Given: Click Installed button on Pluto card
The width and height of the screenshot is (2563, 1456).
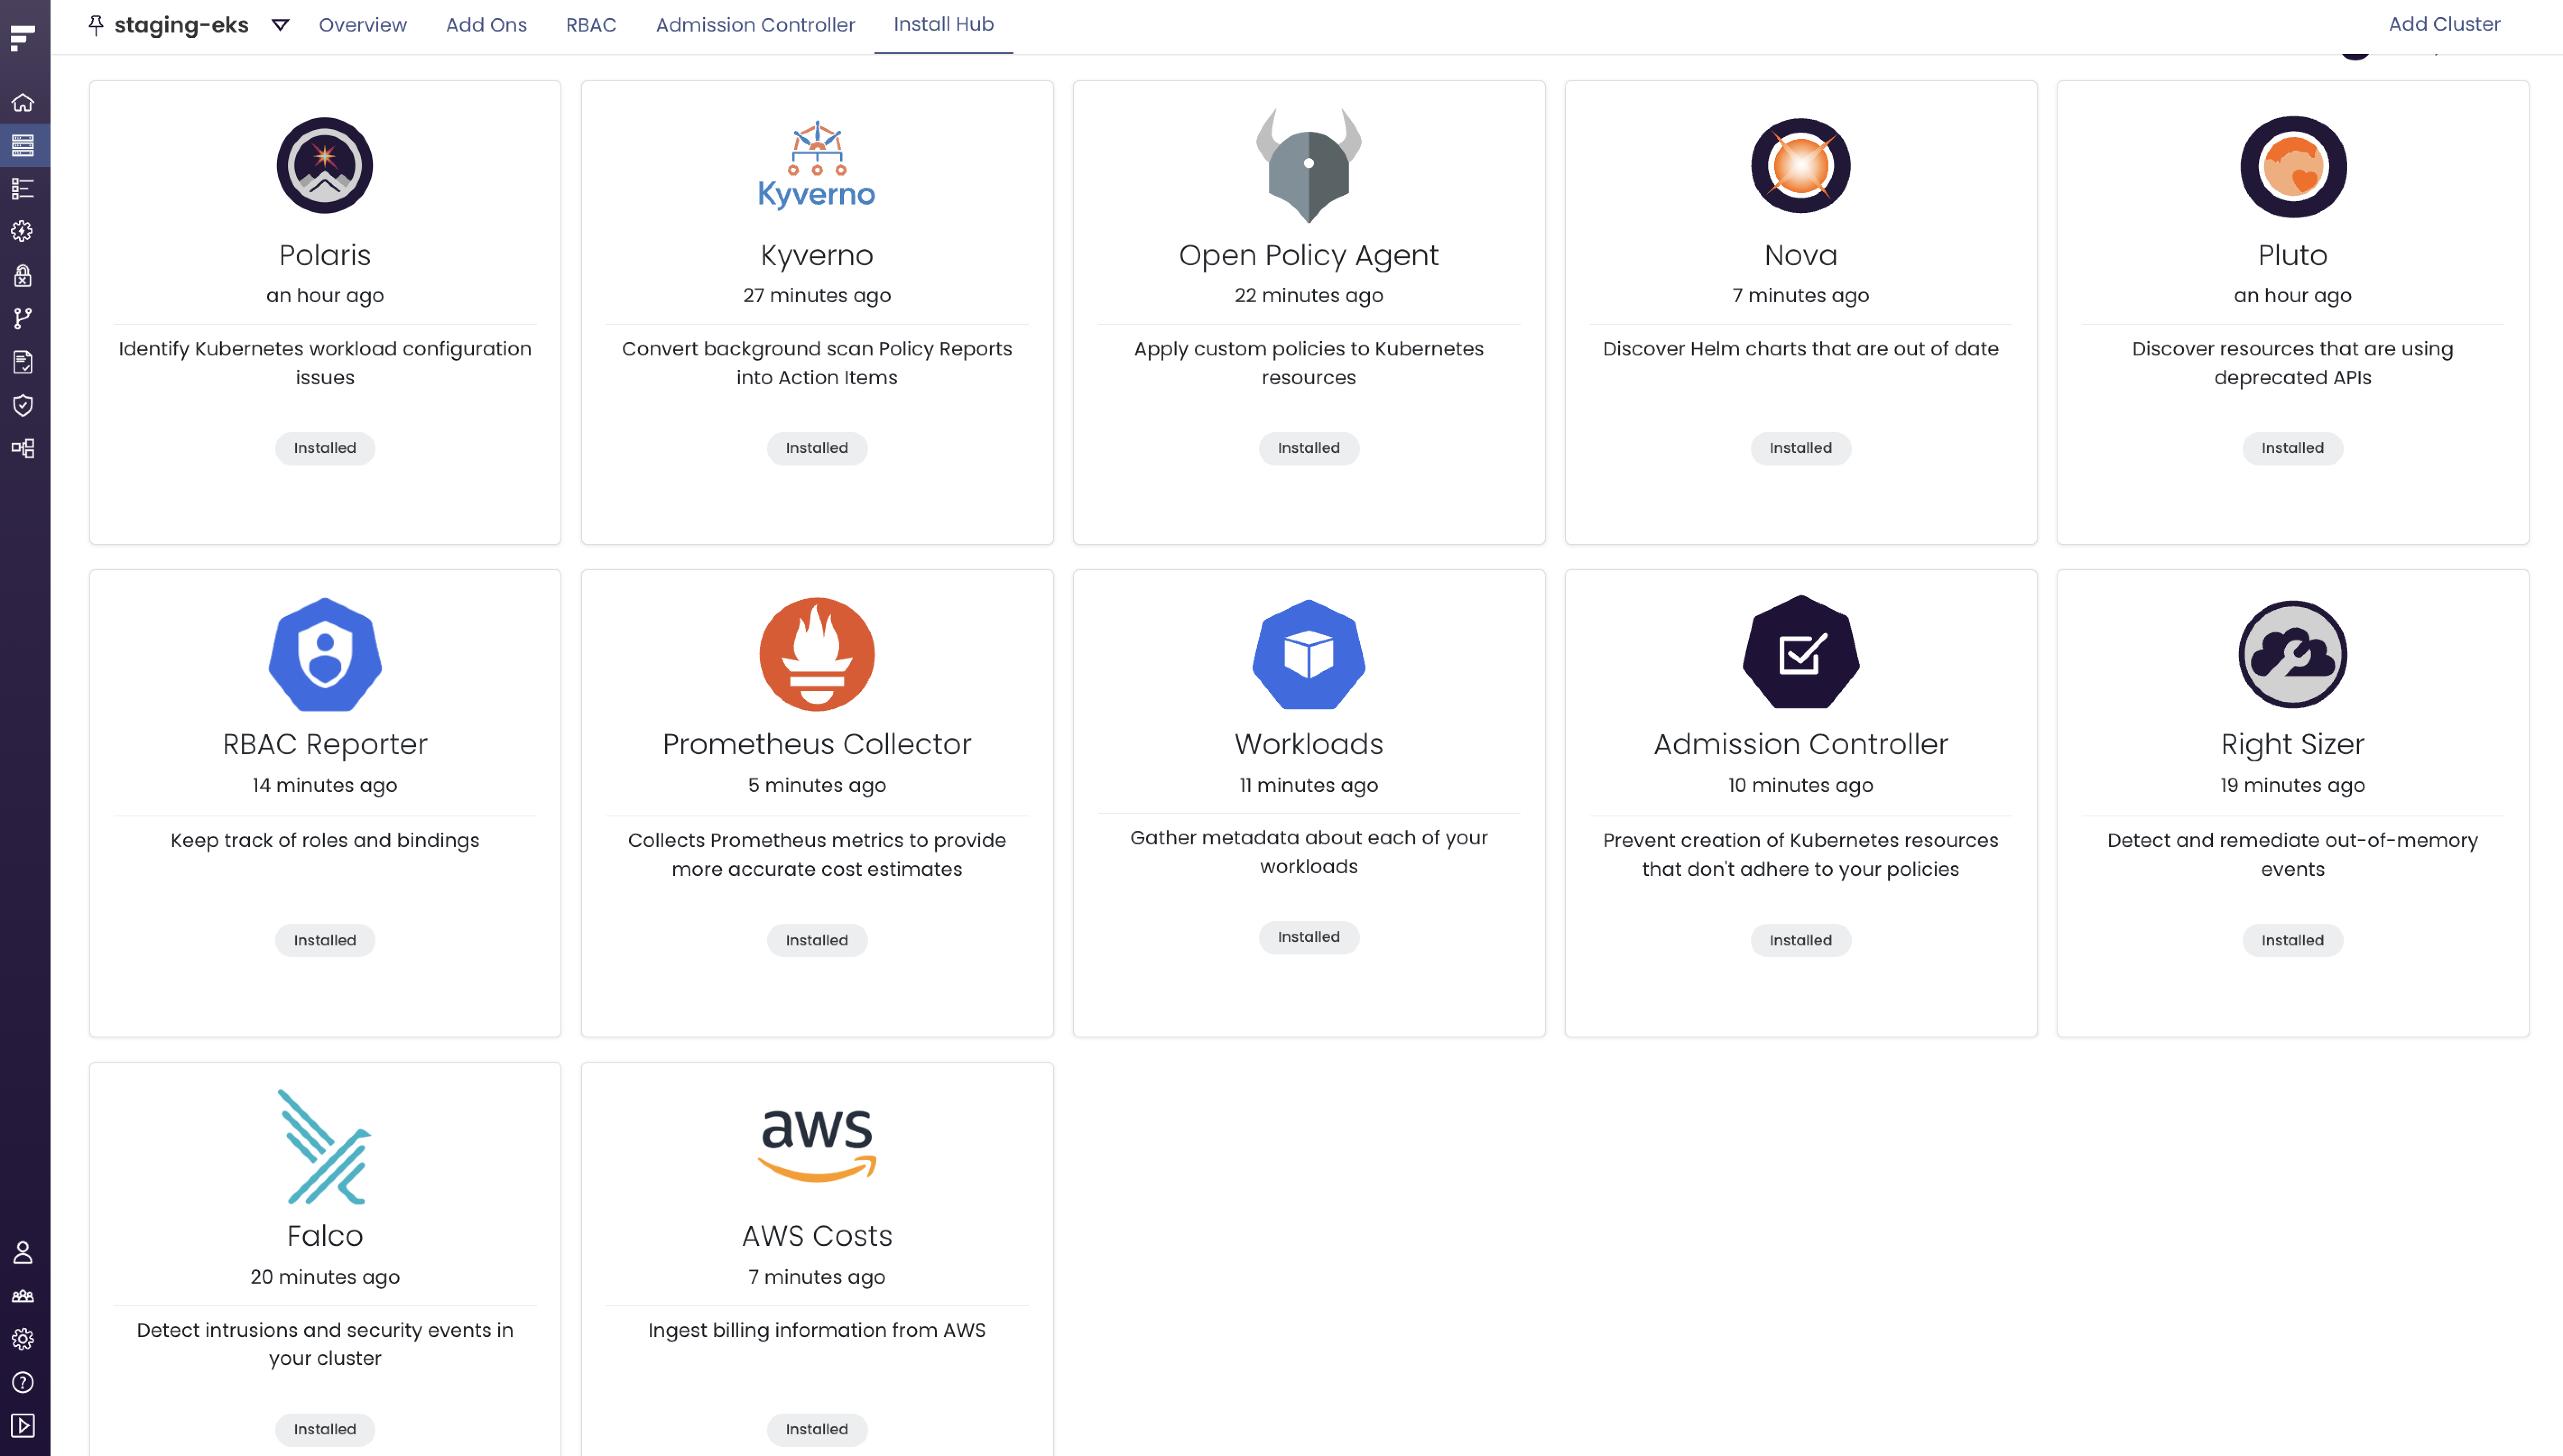Looking at the screenshot, I should [2293, 448].
